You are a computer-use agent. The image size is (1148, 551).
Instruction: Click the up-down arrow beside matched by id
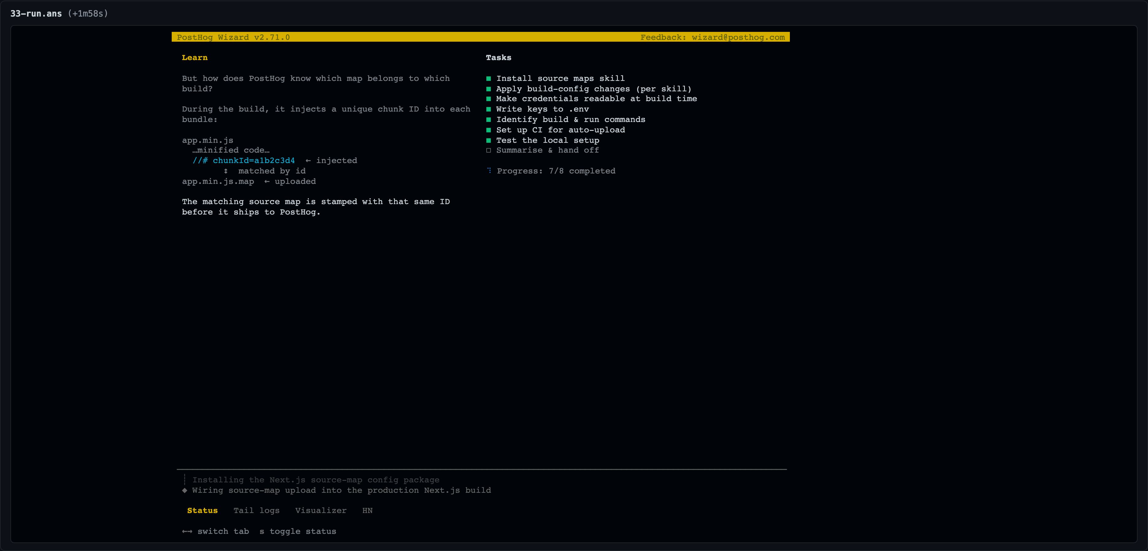click(226, 171)
